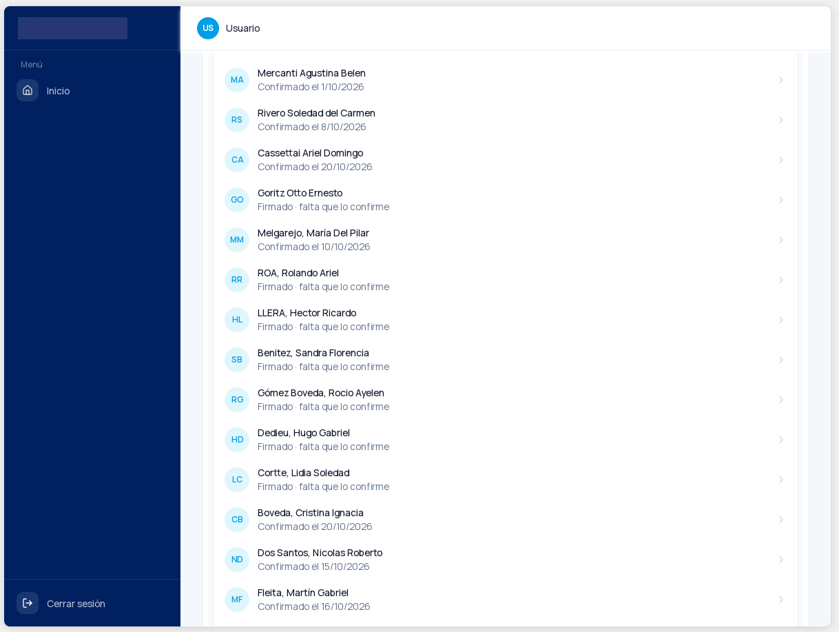Click the HD avatar for Dedieu Hugo Gabriel

point(237,440)
